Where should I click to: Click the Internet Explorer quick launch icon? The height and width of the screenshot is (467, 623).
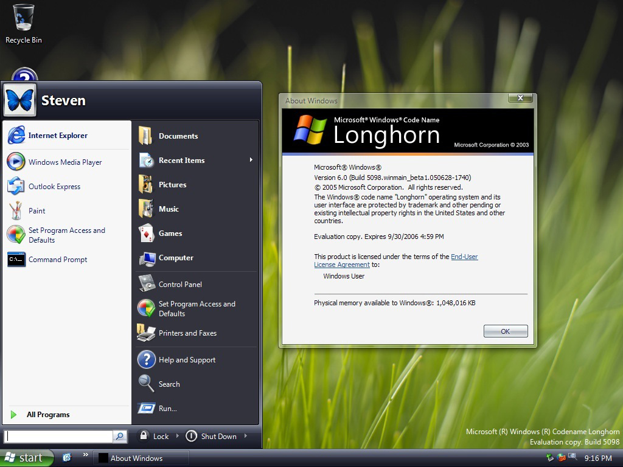point(67,457)
